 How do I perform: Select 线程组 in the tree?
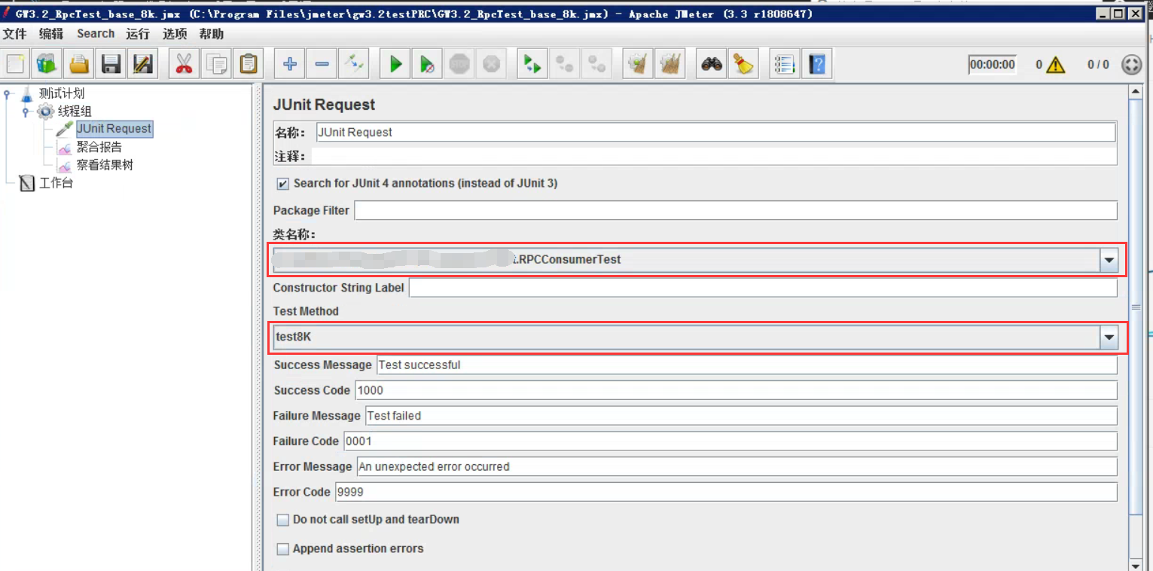75,111
